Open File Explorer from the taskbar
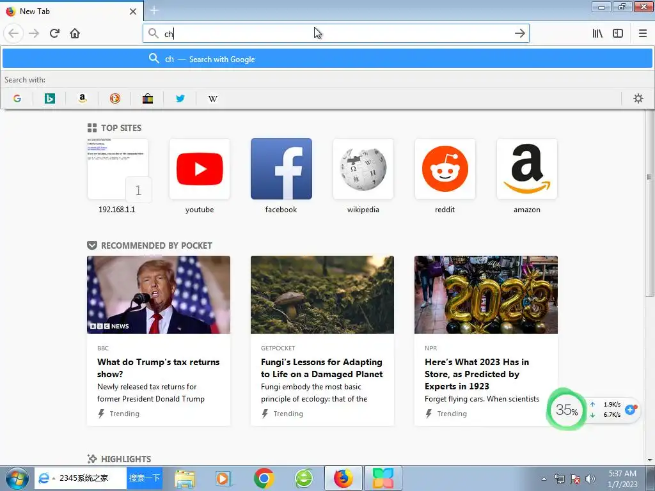This screenshot has height=491, width=655. pyautogui.click(x=184, y=478)
